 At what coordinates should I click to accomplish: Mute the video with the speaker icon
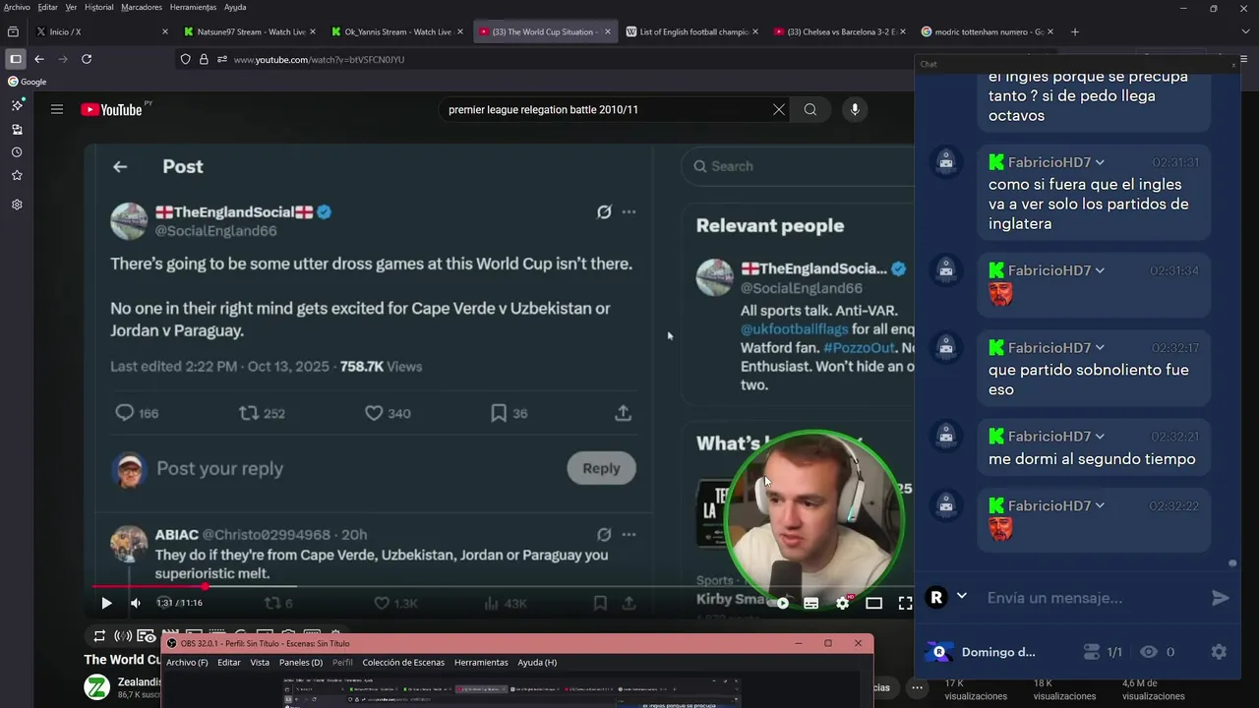tap(136, 603)
